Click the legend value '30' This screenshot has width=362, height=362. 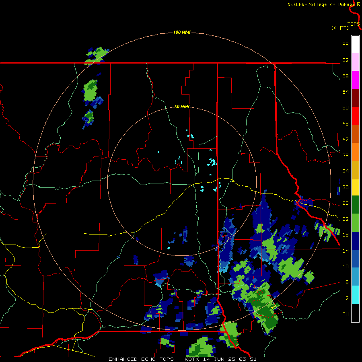346,187
